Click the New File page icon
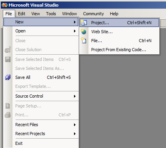Screen dimensions: 166x148 point(84,41)
